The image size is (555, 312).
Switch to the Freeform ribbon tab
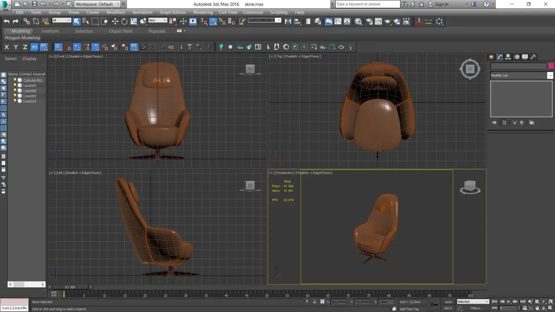click(50, 31)
